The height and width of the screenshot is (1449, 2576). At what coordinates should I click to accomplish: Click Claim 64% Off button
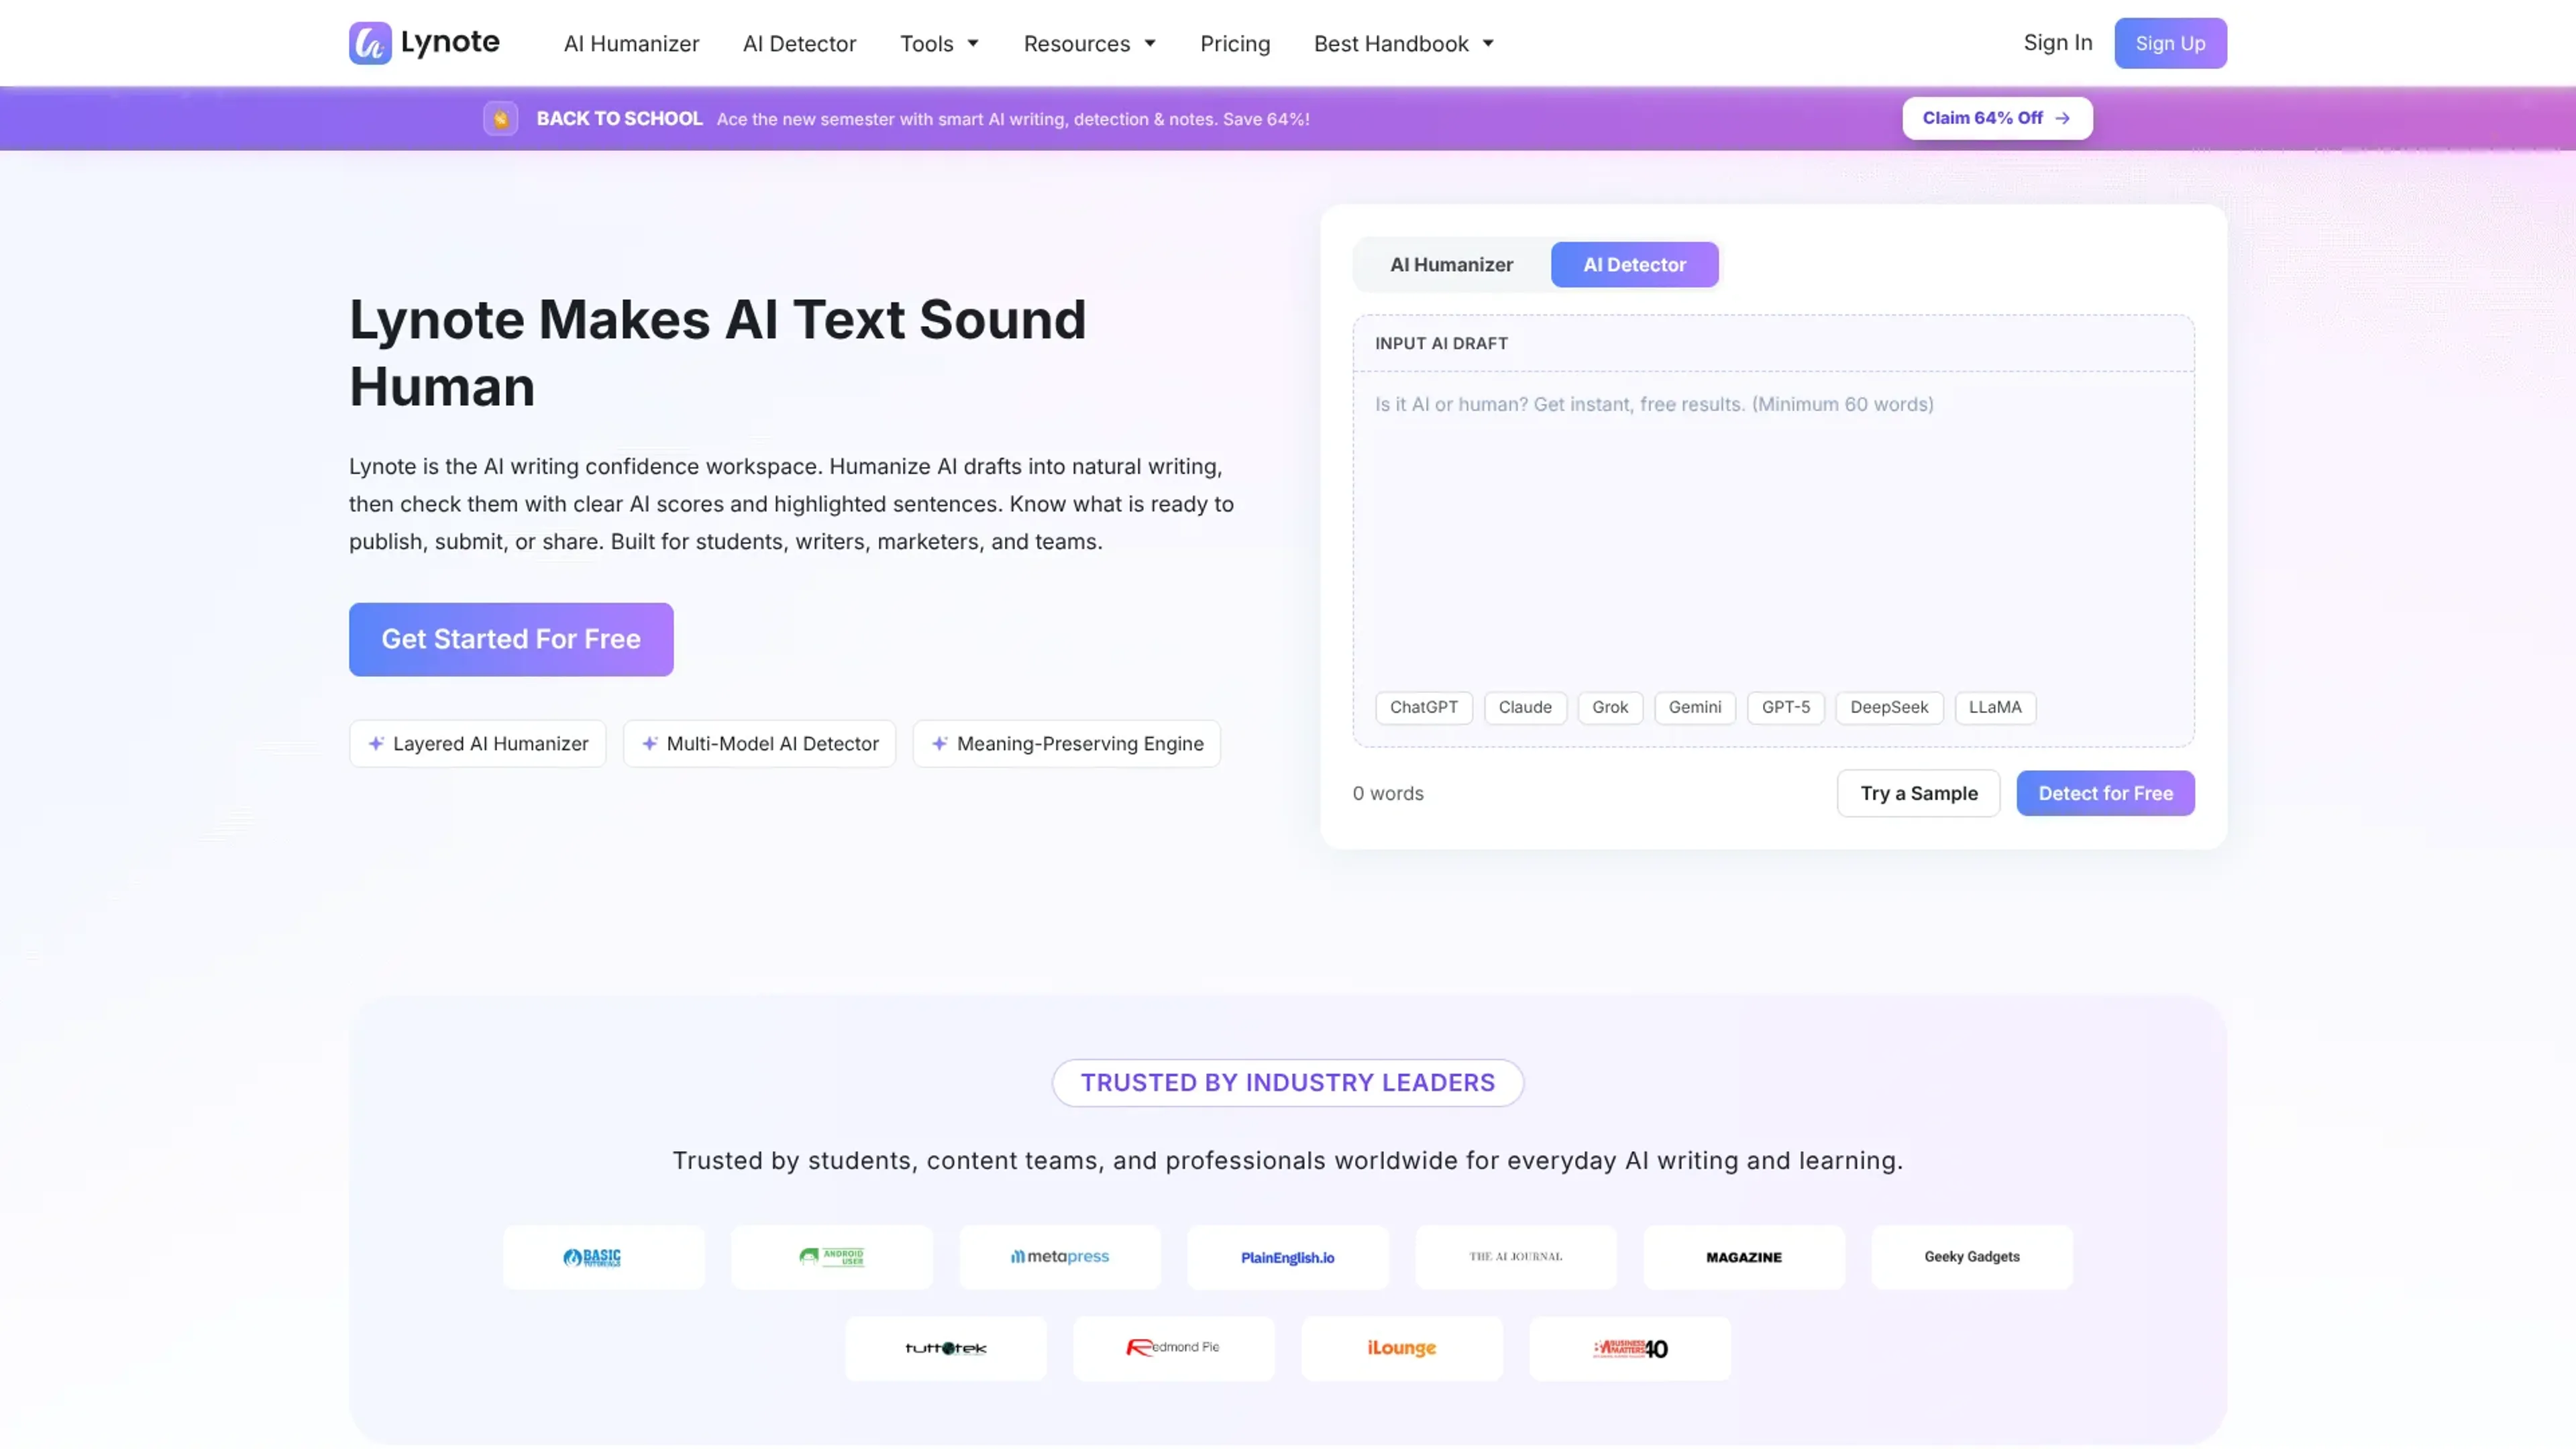tap(1997, 118)
